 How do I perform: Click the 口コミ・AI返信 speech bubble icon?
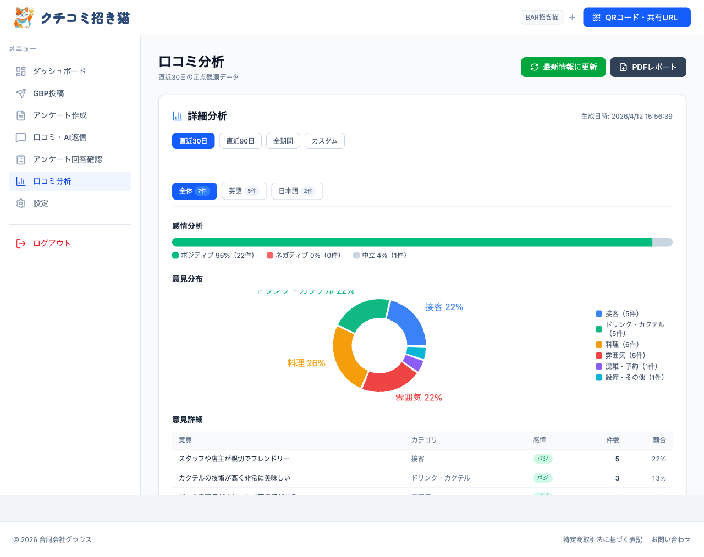tap(21, 137)
